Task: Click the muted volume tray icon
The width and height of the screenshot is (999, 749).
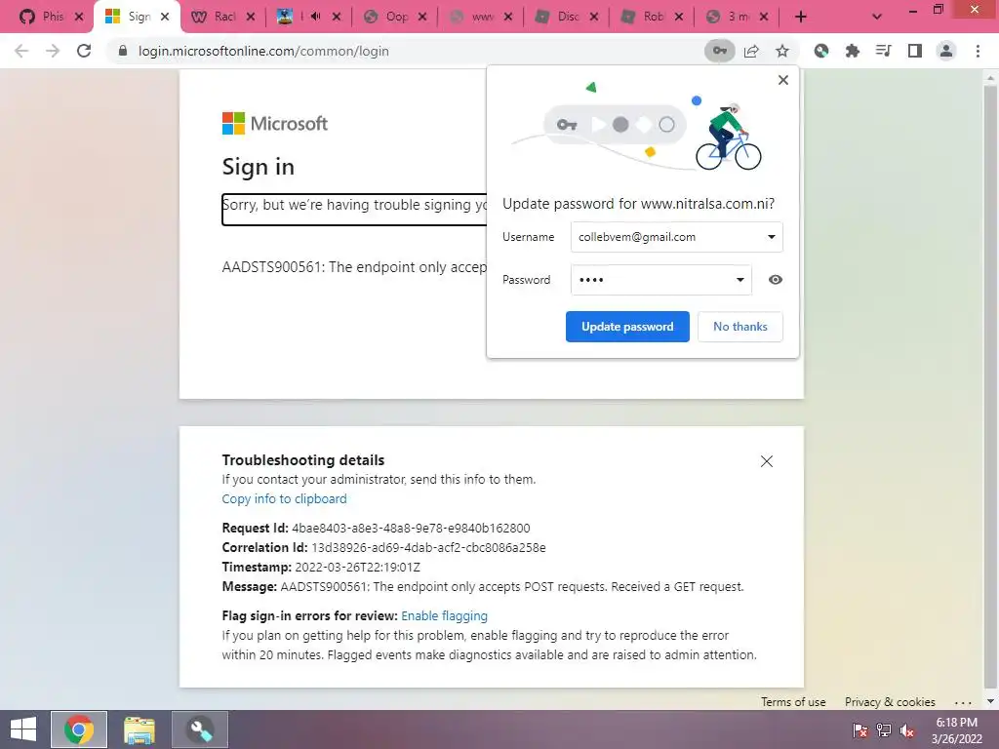Action: [x=907, y=730]
